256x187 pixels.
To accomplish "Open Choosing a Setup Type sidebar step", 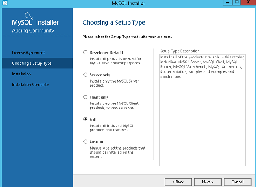I will pos(37,63).
